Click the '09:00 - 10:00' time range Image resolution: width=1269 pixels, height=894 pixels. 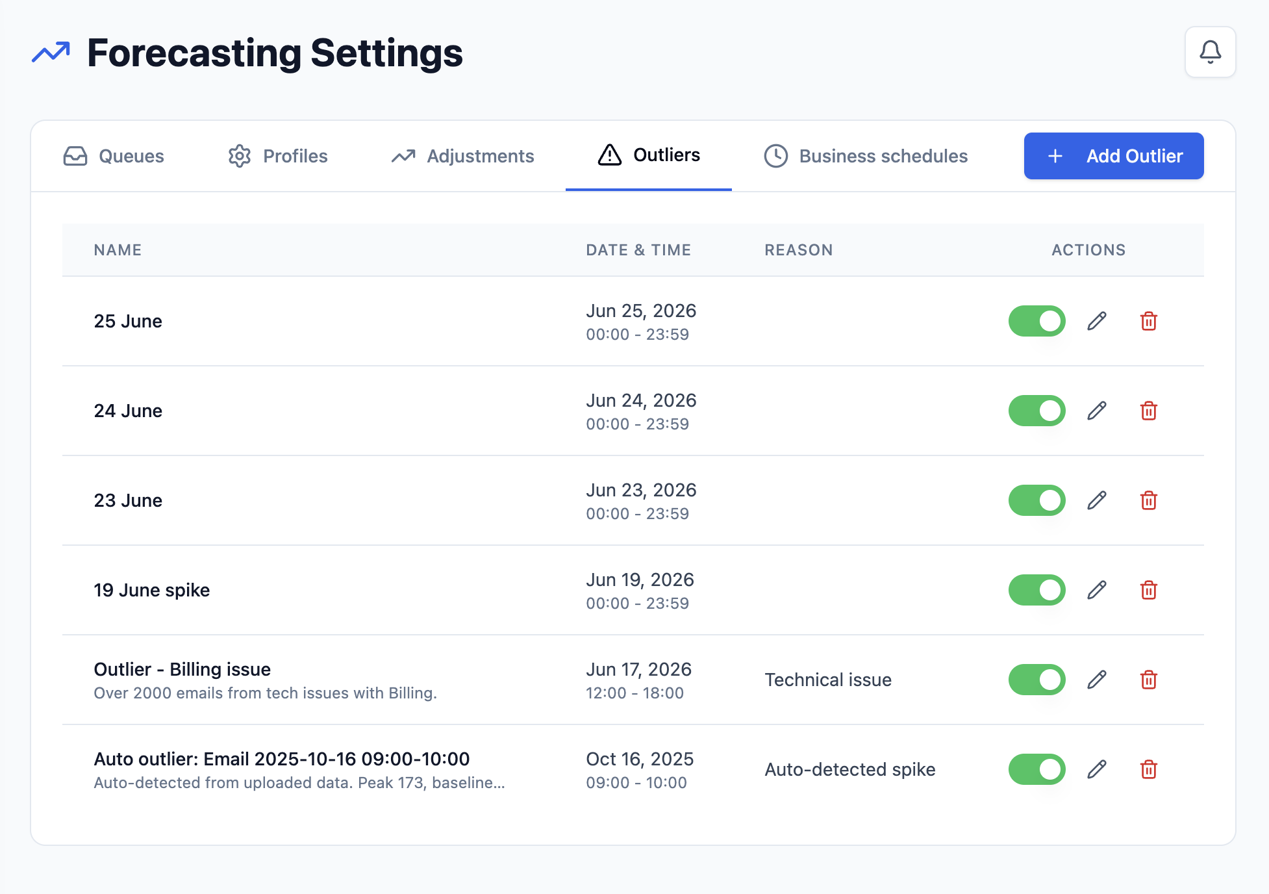(636, 783)
